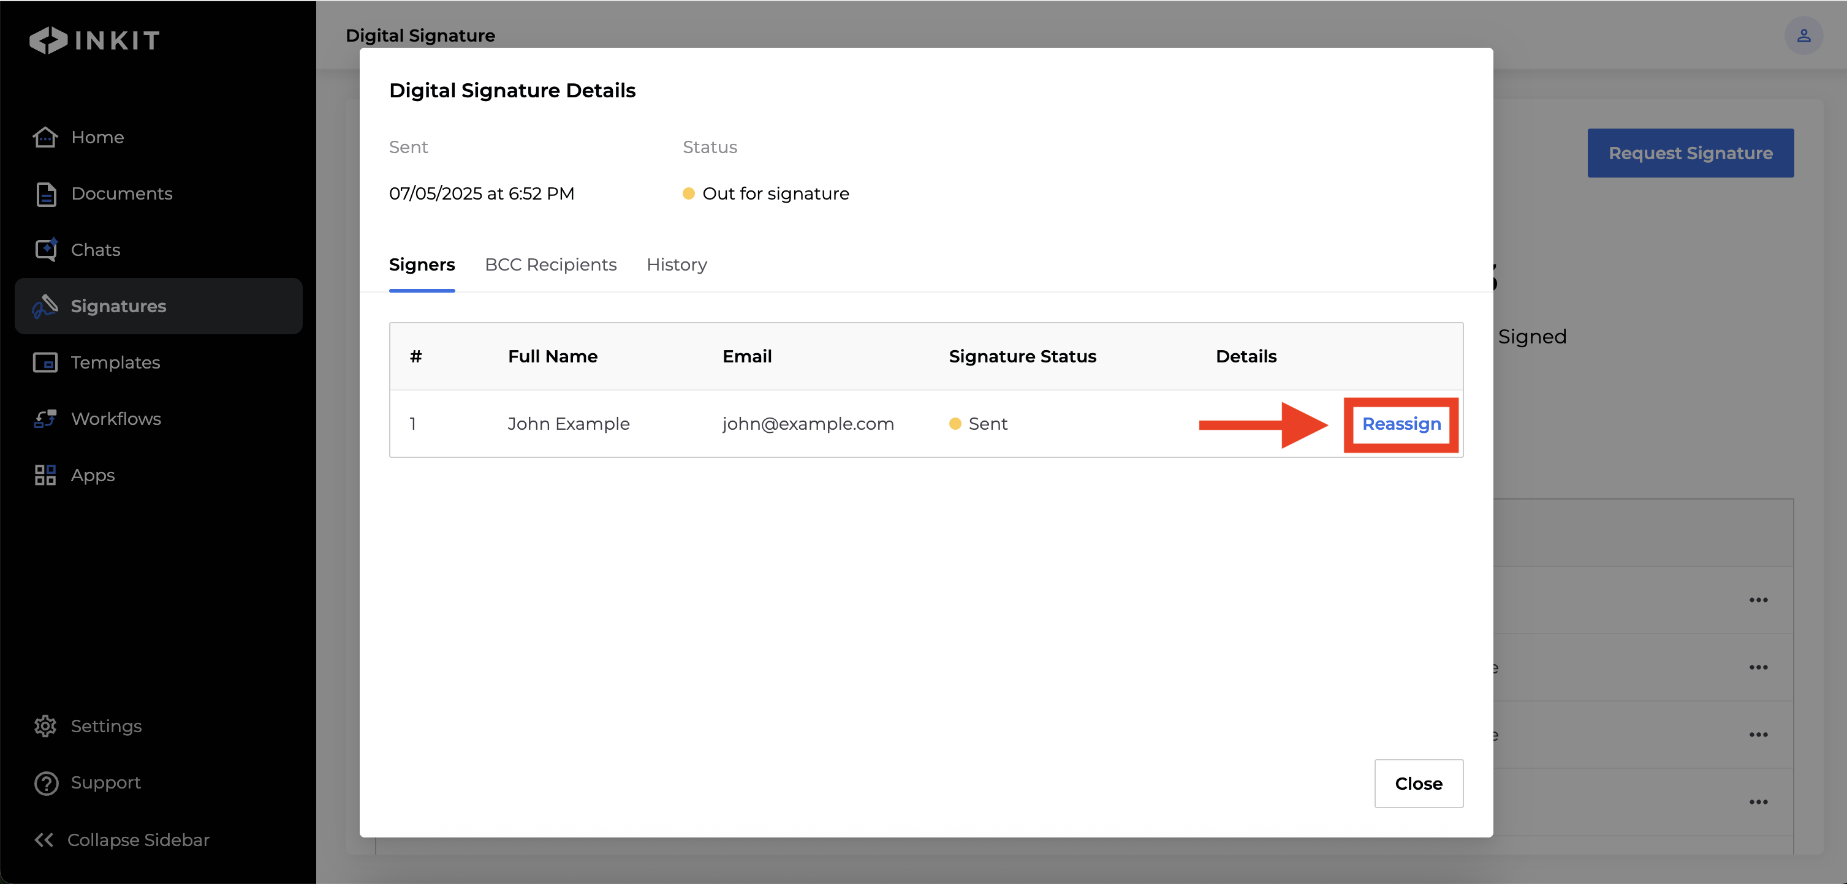1847x884 pixels.
Task: Open the Templates icon
Action: point(45,362)
